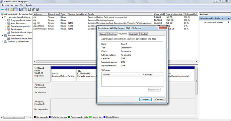This screenshot has width=231, height=121.
Task: Click the Up one level folder icon
Action: click(x=11, y=9)
